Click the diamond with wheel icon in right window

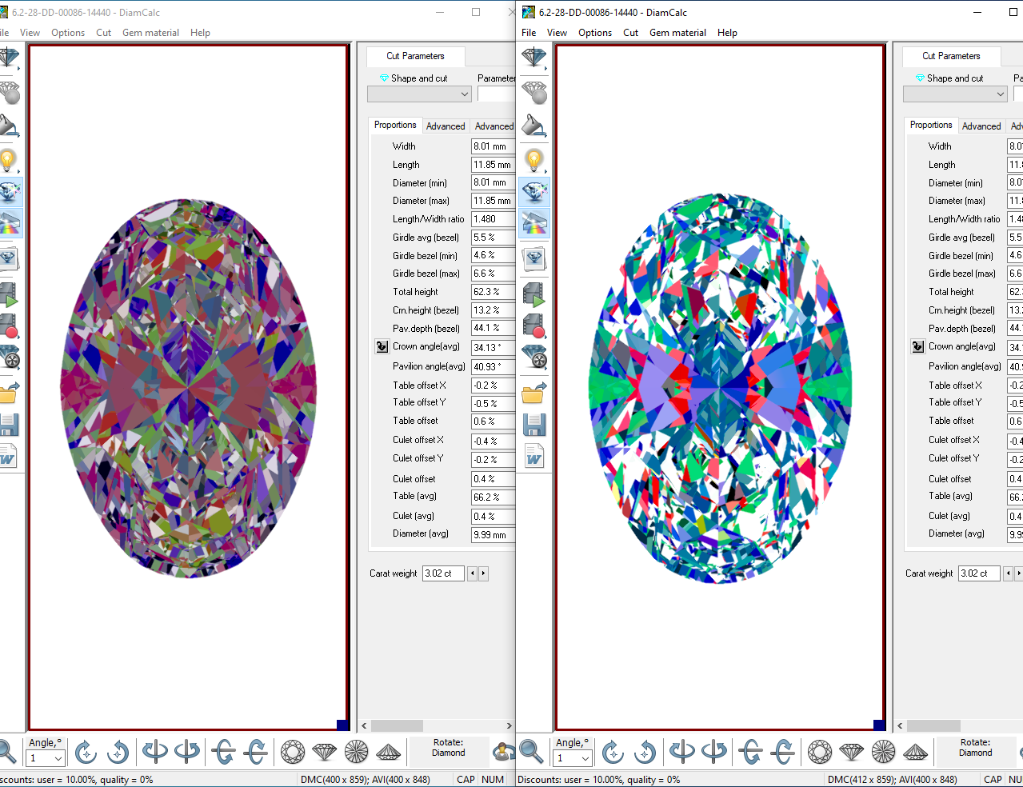tap(533, 357)
